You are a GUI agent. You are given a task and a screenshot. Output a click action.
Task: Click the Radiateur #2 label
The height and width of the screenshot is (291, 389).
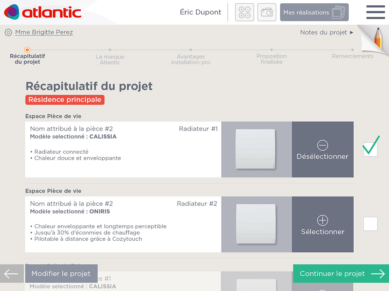click(x=197, y=204)
